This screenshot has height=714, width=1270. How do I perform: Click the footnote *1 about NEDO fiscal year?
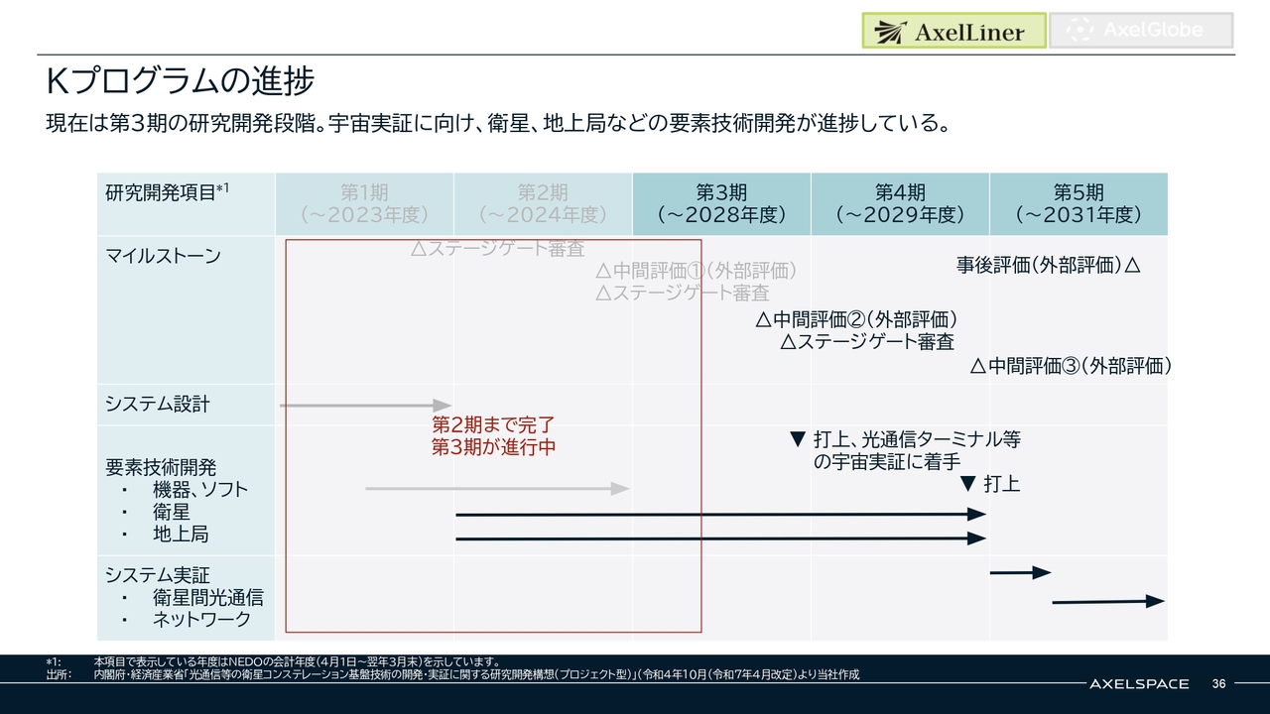pos(272,661)
